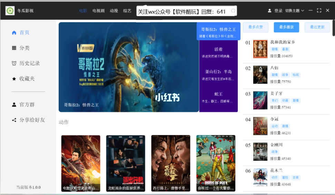Click the 当前版本1.0.0 version text
Viewport: 335px width, 195px height.
[x=28, y=187]
